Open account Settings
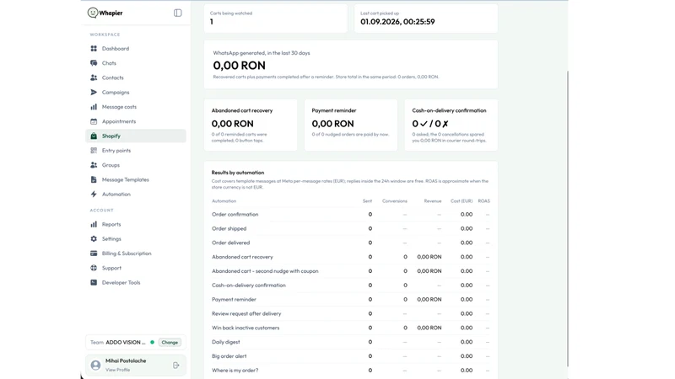Screen dimensions: 675x379 click(136, 239)
